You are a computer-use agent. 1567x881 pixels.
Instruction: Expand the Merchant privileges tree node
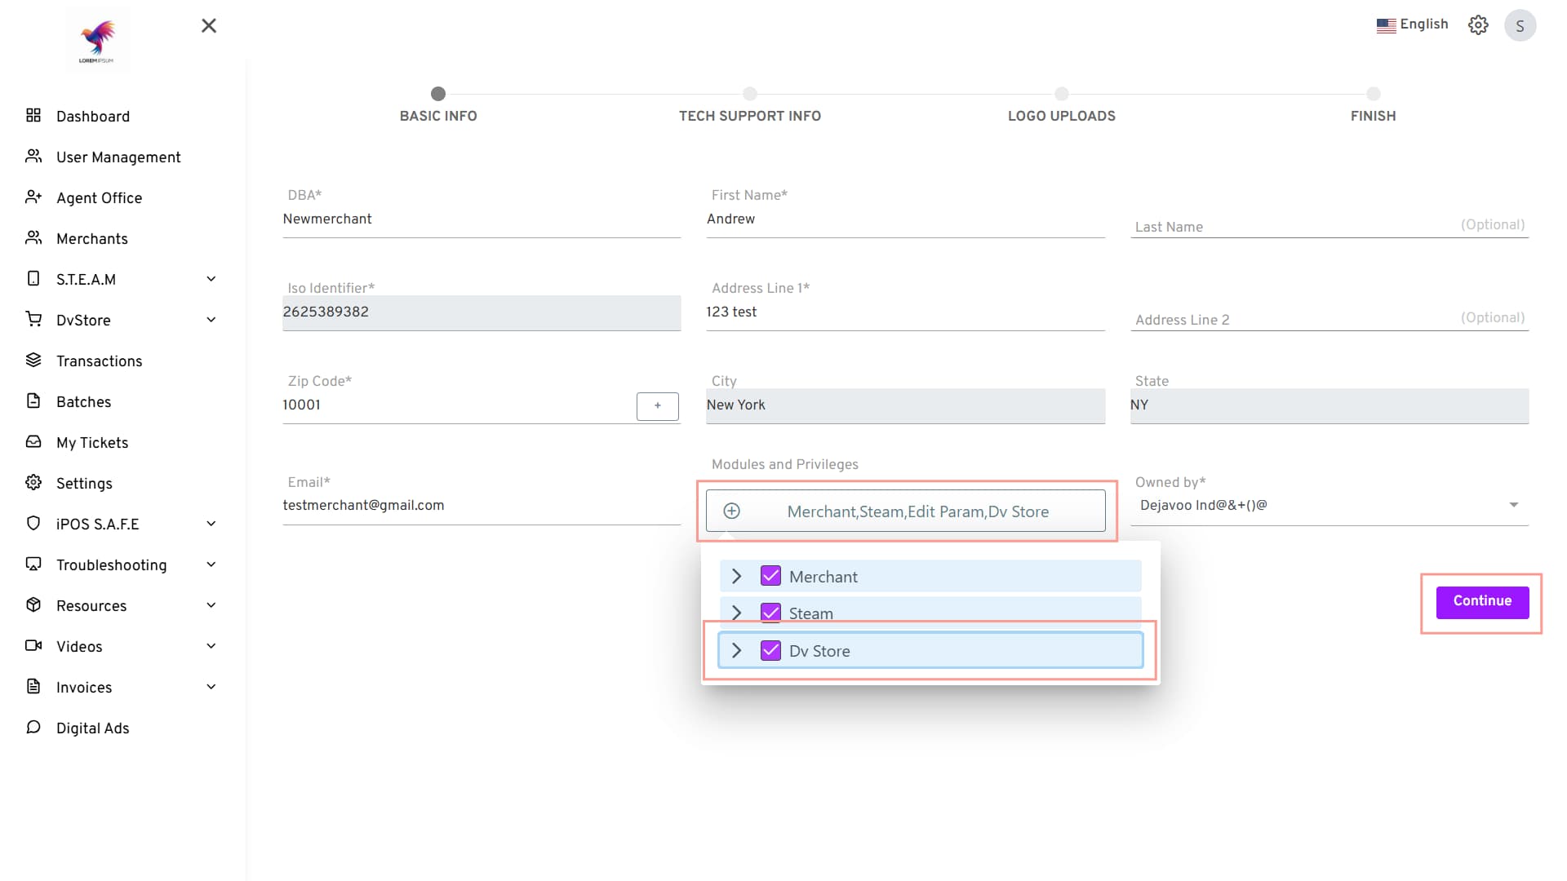click(737, 576)
